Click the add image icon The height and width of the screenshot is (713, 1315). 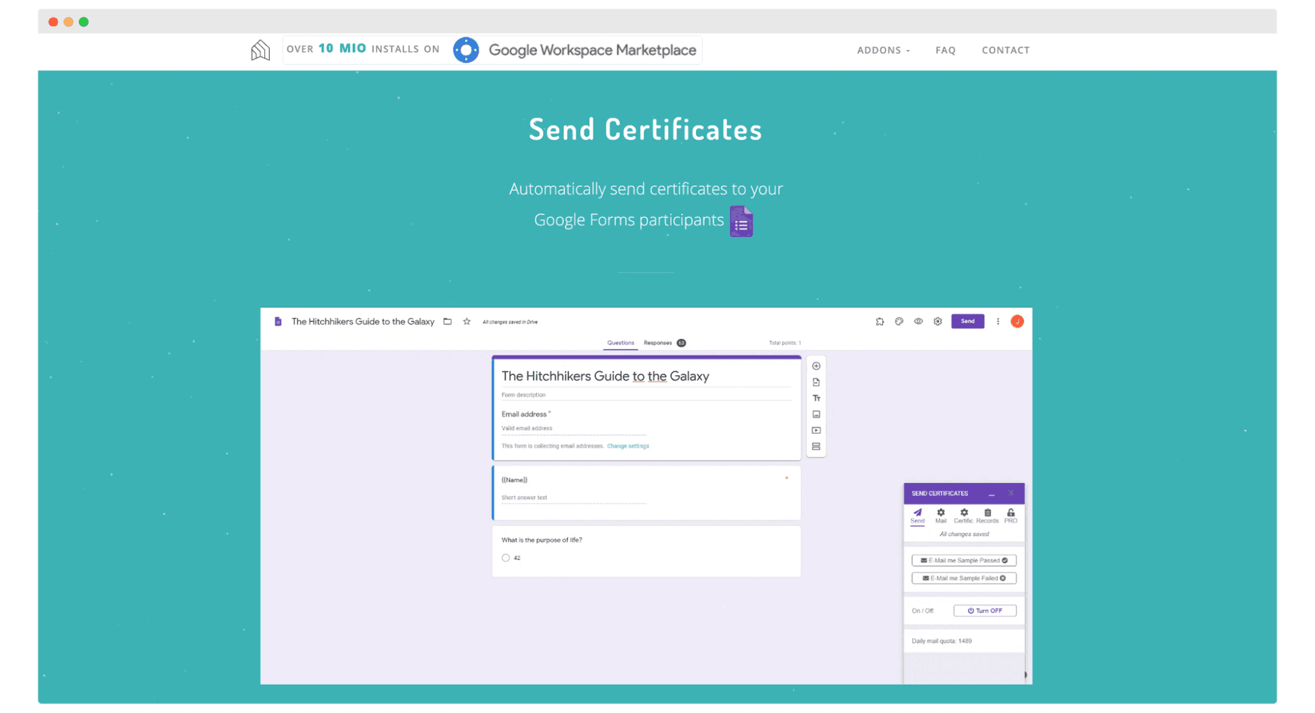coord(816,414)
